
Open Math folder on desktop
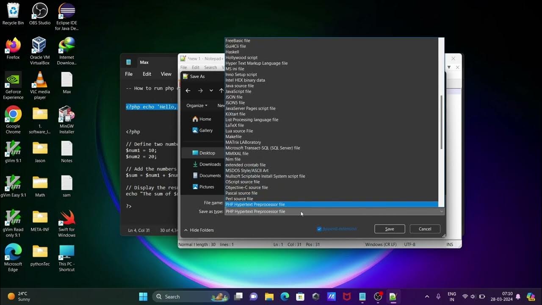pos(40,186)
